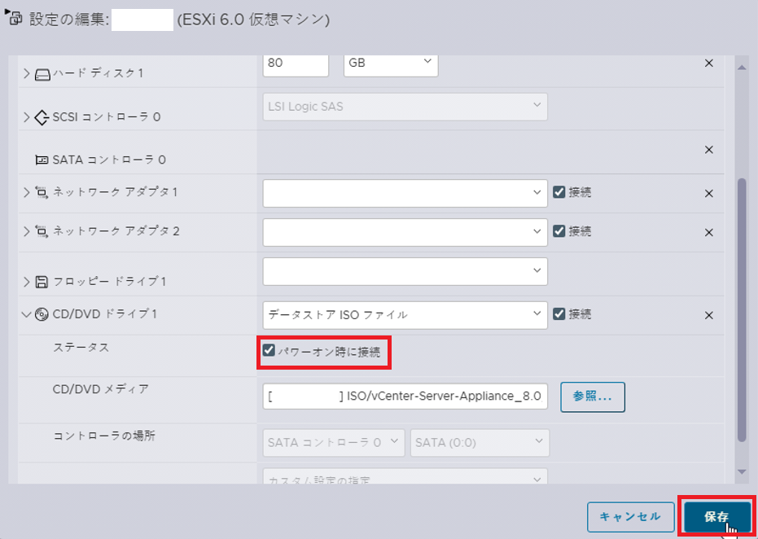Open the GB disk size unit dropdown
The height and width of the screenshot is (539, 758).
click(391, 64)
